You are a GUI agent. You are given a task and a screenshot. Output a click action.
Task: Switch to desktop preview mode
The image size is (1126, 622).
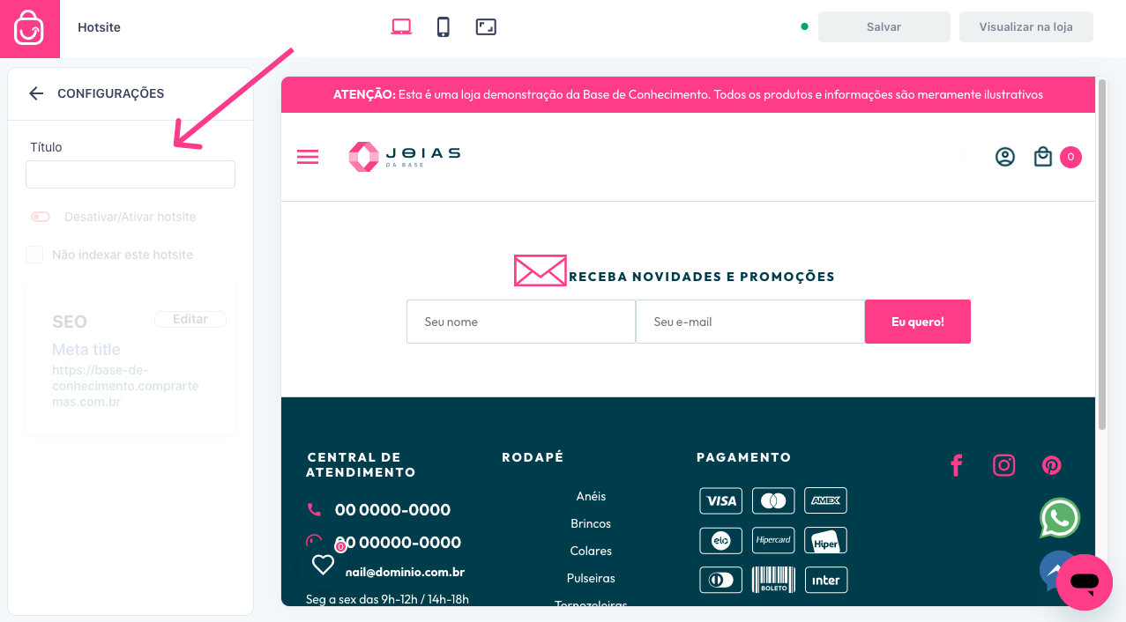coord(401,26)
